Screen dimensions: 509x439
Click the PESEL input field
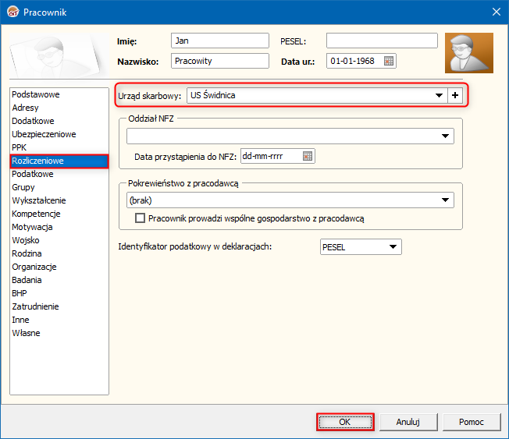click(382, 41)
